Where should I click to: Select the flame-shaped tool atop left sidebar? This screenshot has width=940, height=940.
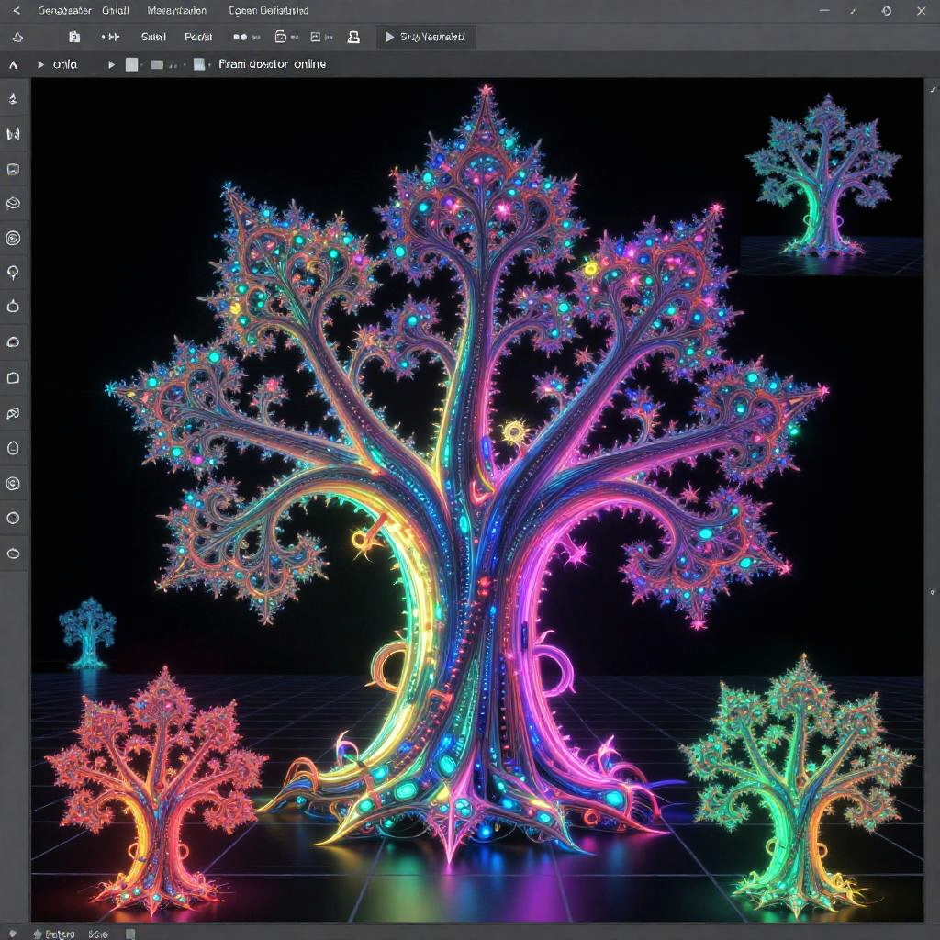pyautogui.click(x=14, y=98)
